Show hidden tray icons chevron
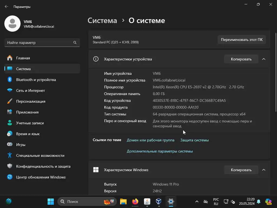The width and height of the screenshot is (277, 208). coord(197,201)
